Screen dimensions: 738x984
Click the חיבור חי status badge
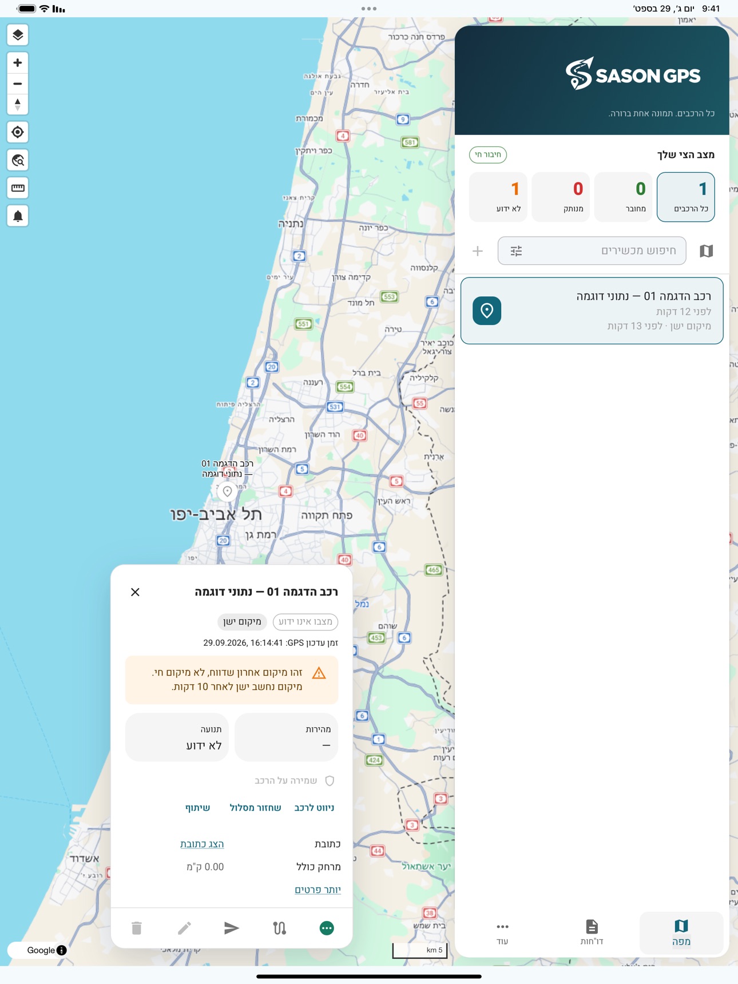(x=488, y=154)
